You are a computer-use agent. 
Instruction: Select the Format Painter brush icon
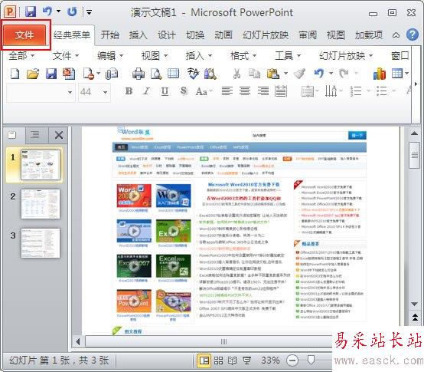[x=299, y=74]
